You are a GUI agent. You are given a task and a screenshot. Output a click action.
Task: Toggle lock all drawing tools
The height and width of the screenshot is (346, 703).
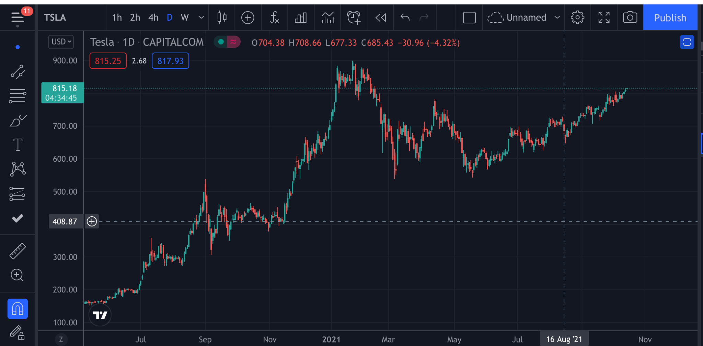click(17, 332)
